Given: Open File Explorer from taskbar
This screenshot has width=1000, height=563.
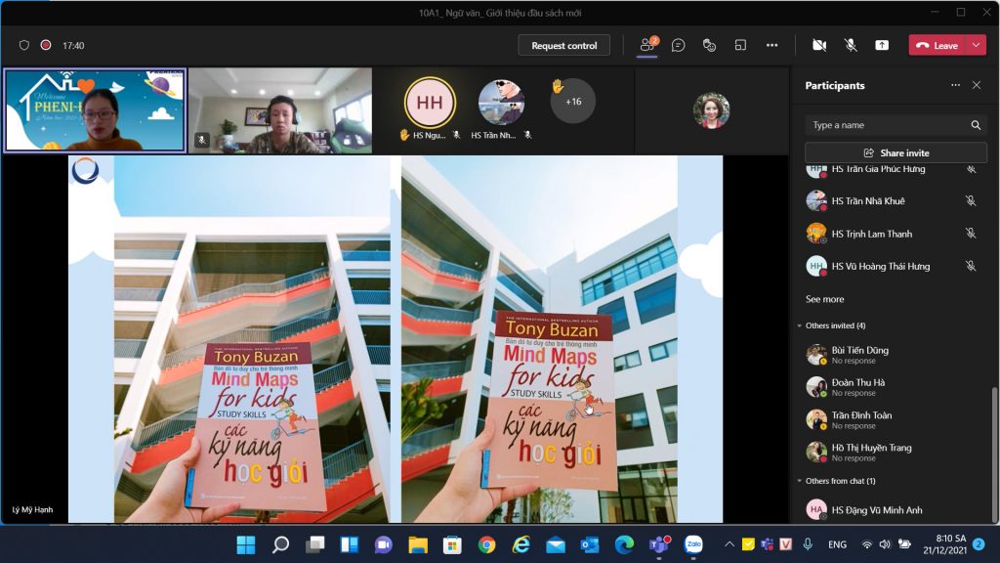Looking at the screenshot, I should (x=418, y=544).
